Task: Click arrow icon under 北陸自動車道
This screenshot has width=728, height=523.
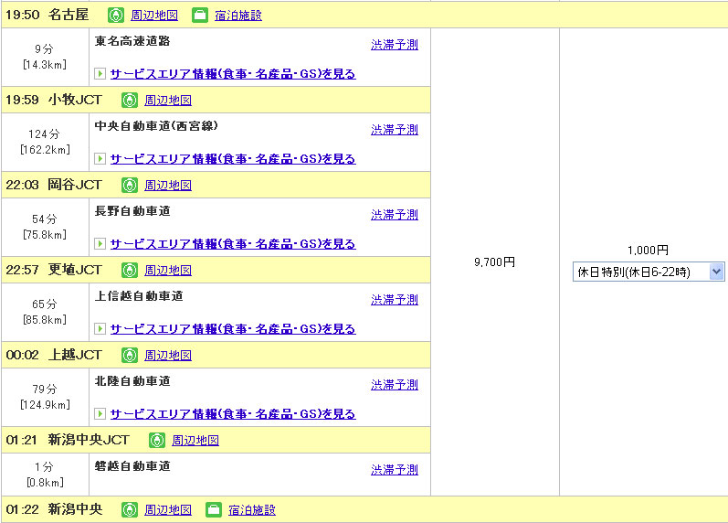Action: coord(100,414)
